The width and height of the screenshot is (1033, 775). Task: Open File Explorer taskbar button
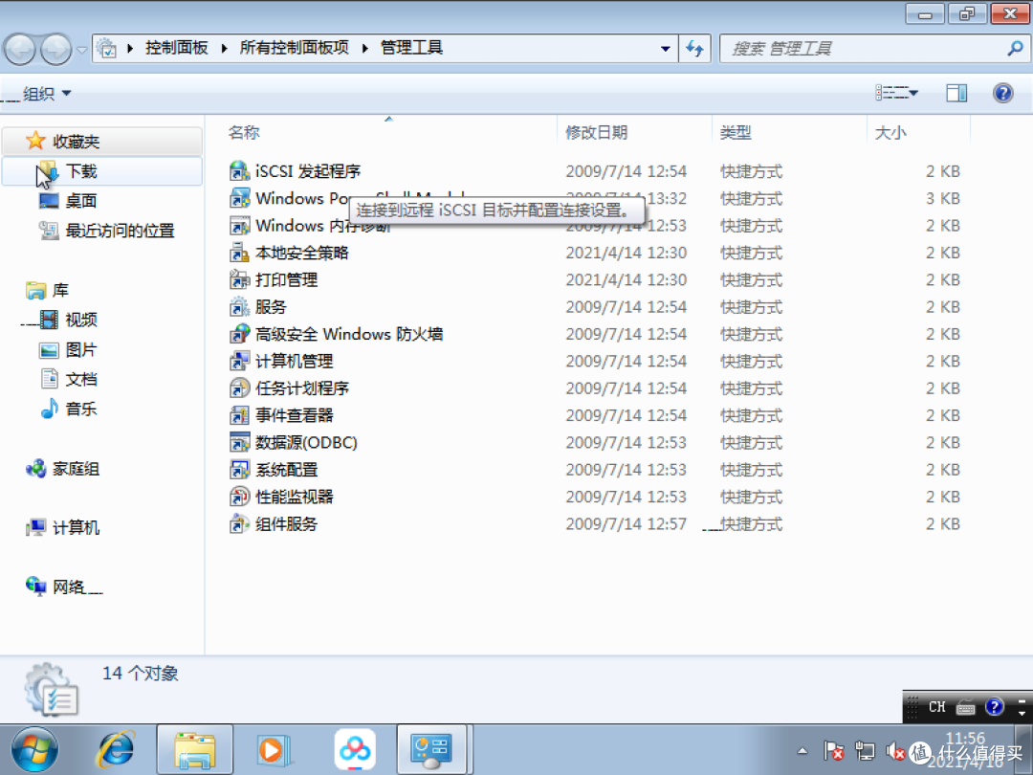point(194,750)
